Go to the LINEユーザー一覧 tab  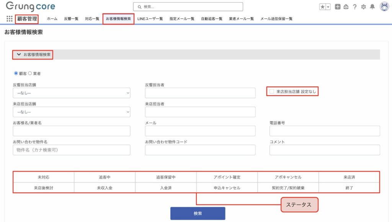tap(150, 19)
